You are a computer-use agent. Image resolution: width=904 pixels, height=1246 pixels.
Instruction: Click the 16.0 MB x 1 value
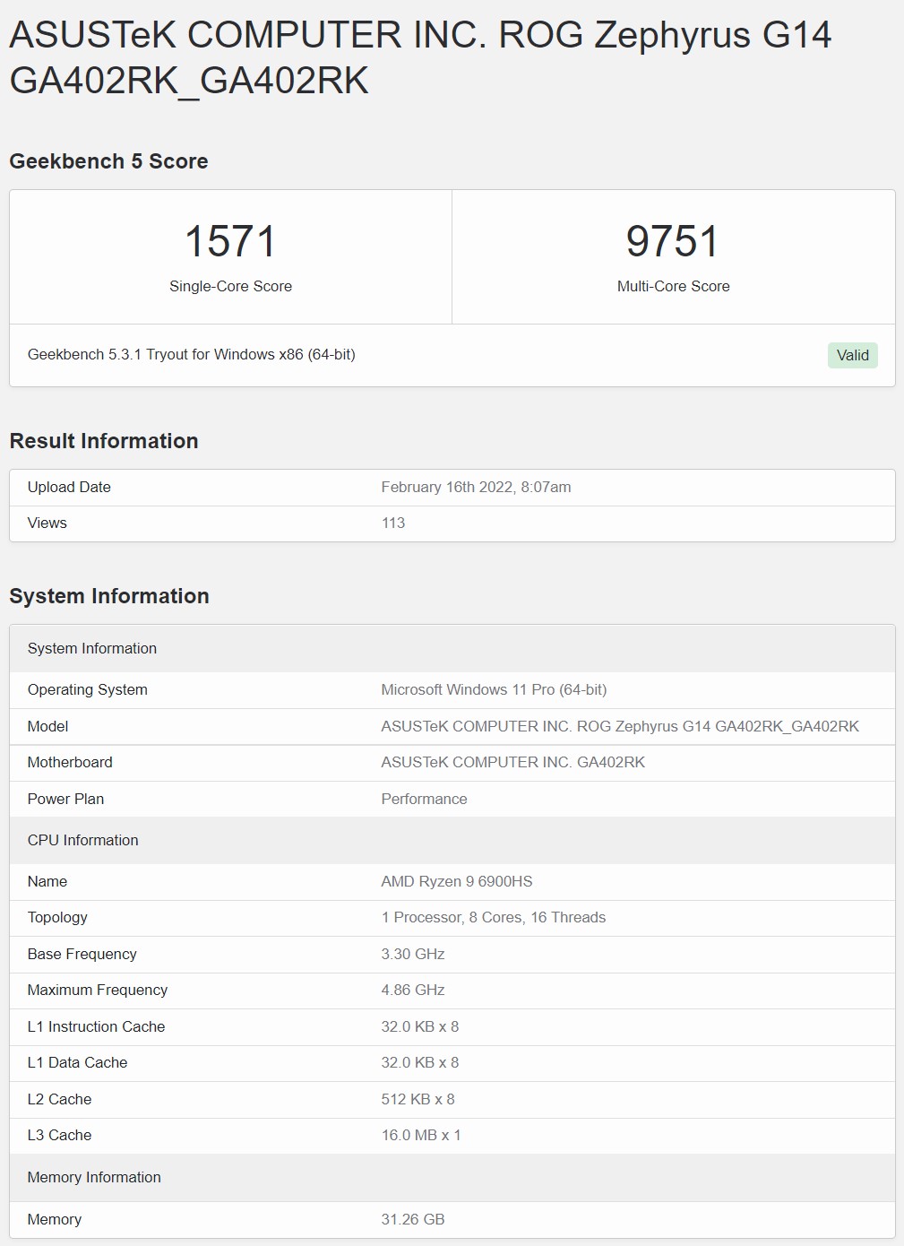(421, 1135)
